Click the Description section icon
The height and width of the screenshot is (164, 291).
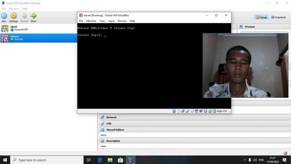coord(102,141)
